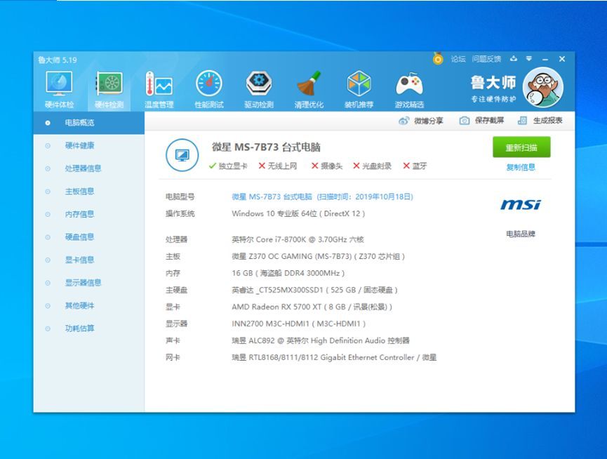607x459 pixels.
Task: Click the 蓝牙 status indicator
Action: click(415, 166)
